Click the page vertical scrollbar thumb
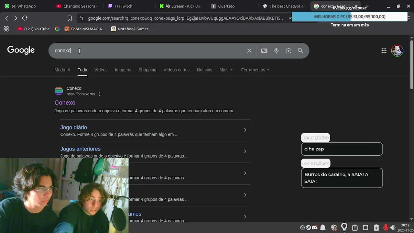Image resolution: width=414 pixels, height=233 pixels. (x=411, y=64)
